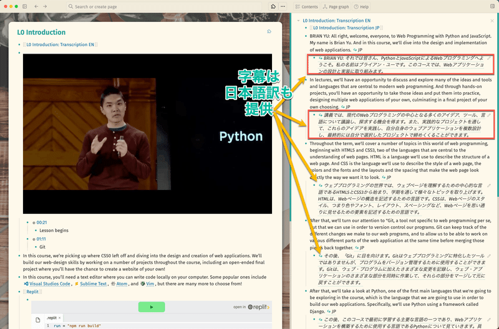The width and height of the screenshot is (499, 329).
Task: Click bullet of 'BRIAN YU: All right' block
Action: (x=306, y=36)
